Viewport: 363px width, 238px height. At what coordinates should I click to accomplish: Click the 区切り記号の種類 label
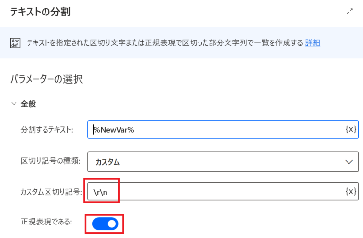click(50, 161)
